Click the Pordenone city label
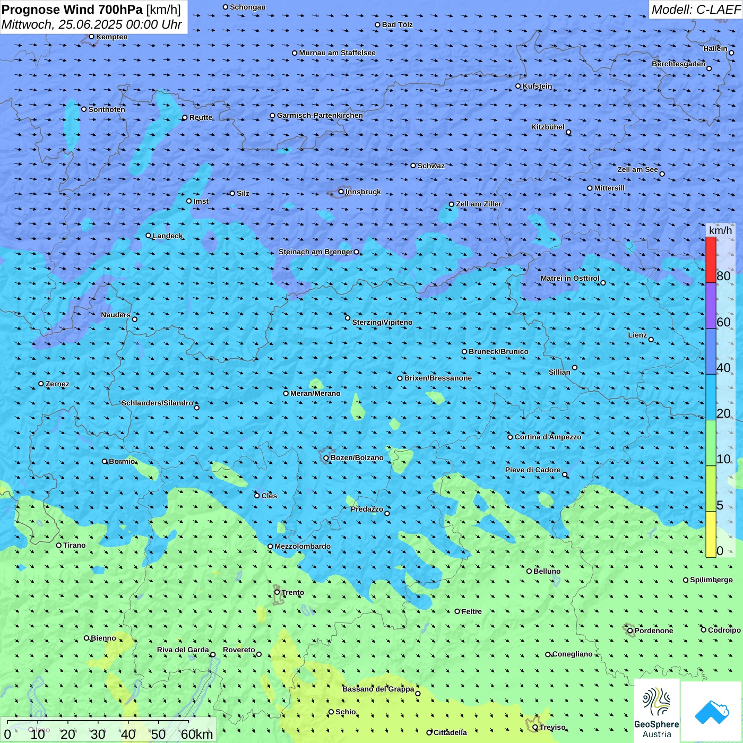 point(654,630)
